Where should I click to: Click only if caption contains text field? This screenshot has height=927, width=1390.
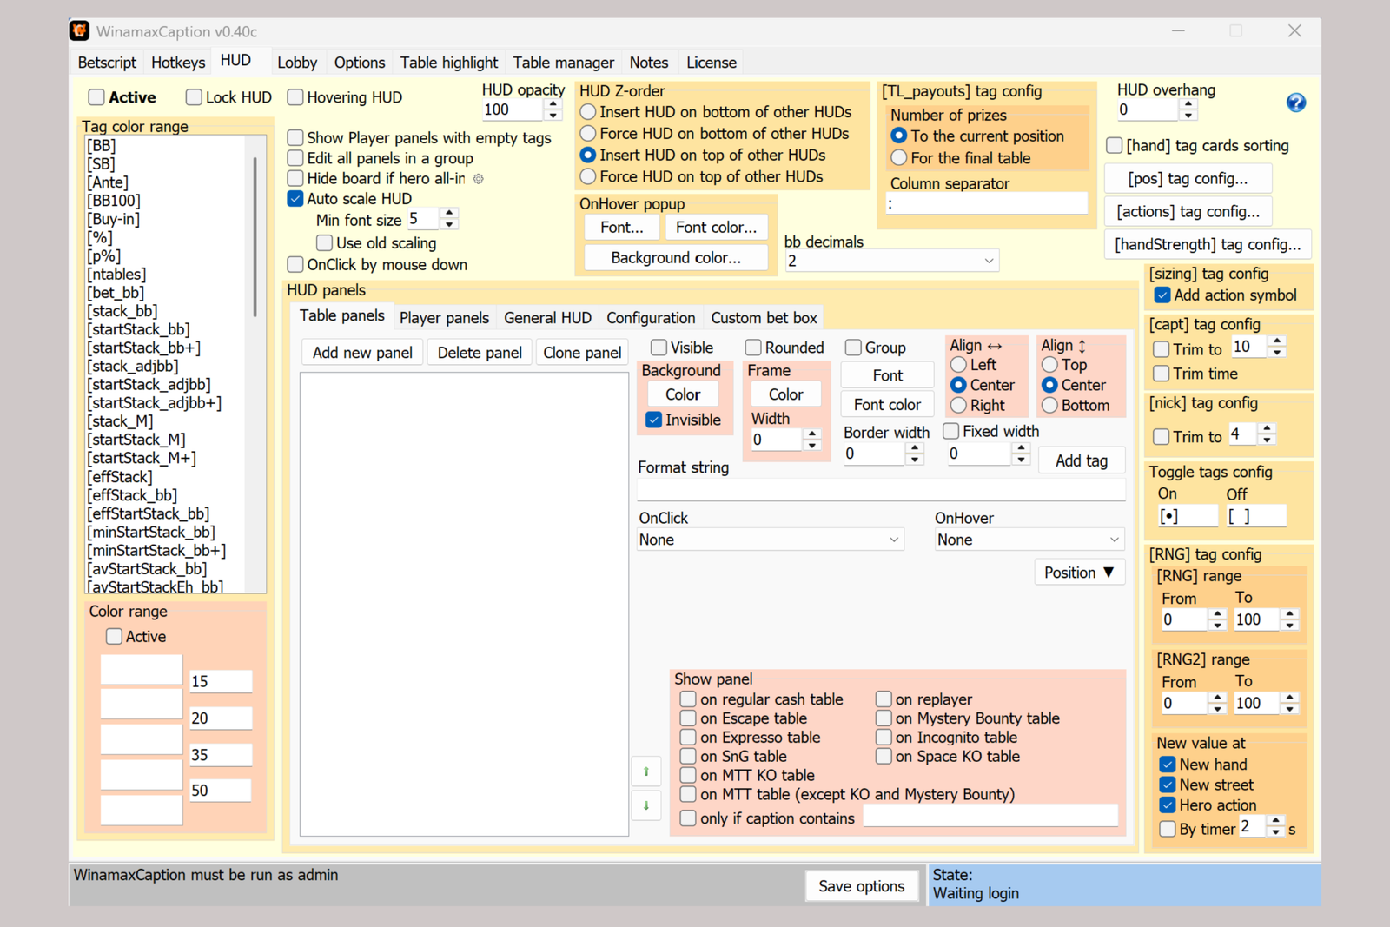[x=990, y=816]
